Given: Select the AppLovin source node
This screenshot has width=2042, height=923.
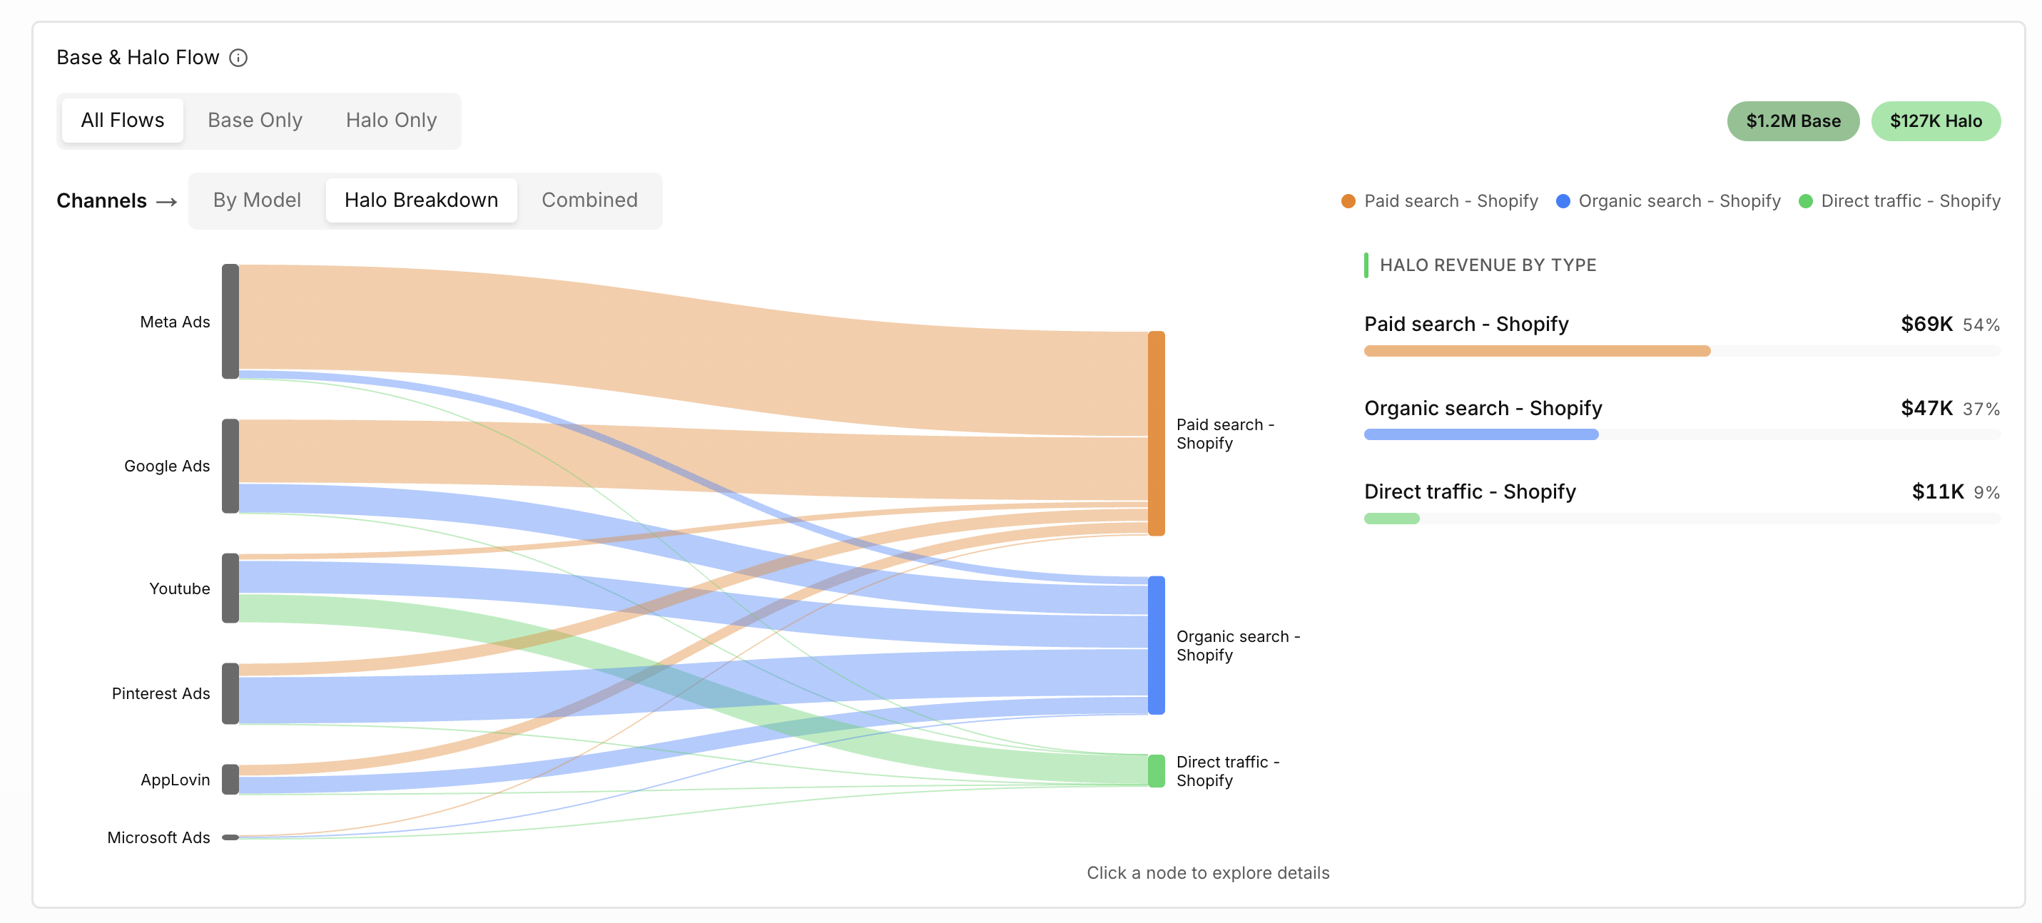Looking at the screenshot, I should click(230, 779).
